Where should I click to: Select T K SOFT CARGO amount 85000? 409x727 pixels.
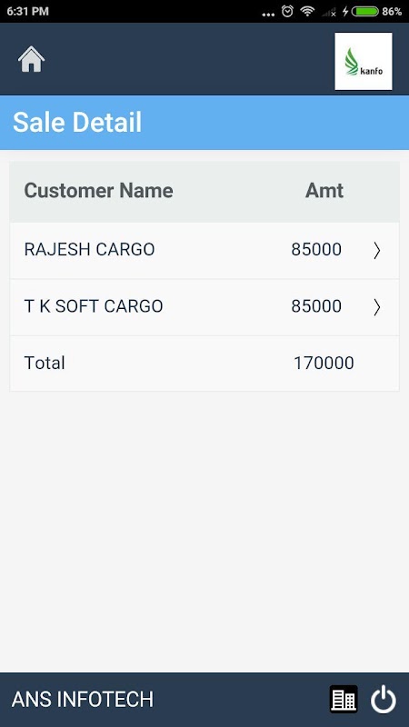[x=316, y=306]
